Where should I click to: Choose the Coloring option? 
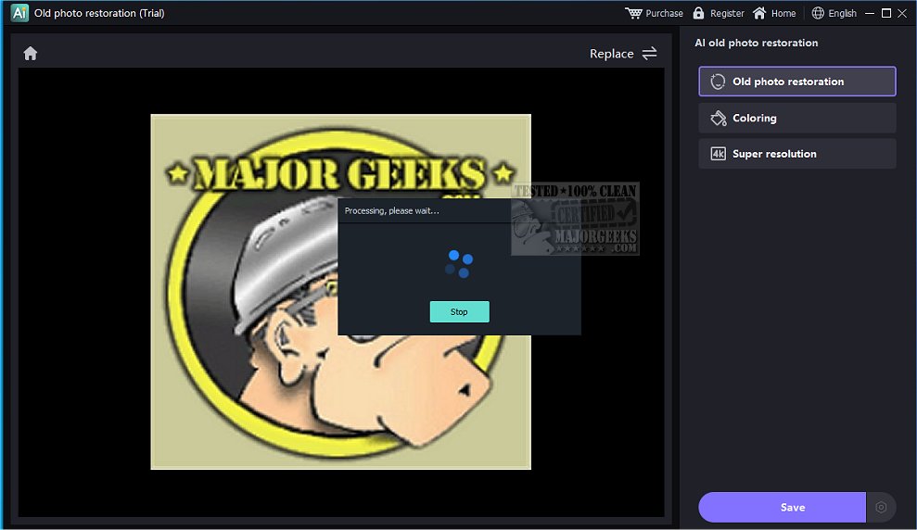point(796,118)
